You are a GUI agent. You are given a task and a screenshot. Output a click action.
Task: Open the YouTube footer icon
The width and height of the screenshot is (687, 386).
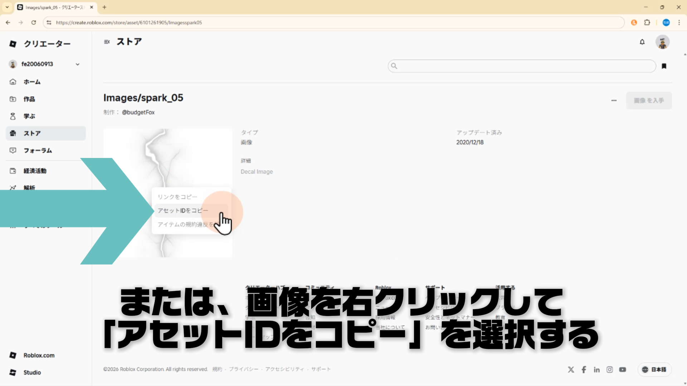tap(623, 370)
